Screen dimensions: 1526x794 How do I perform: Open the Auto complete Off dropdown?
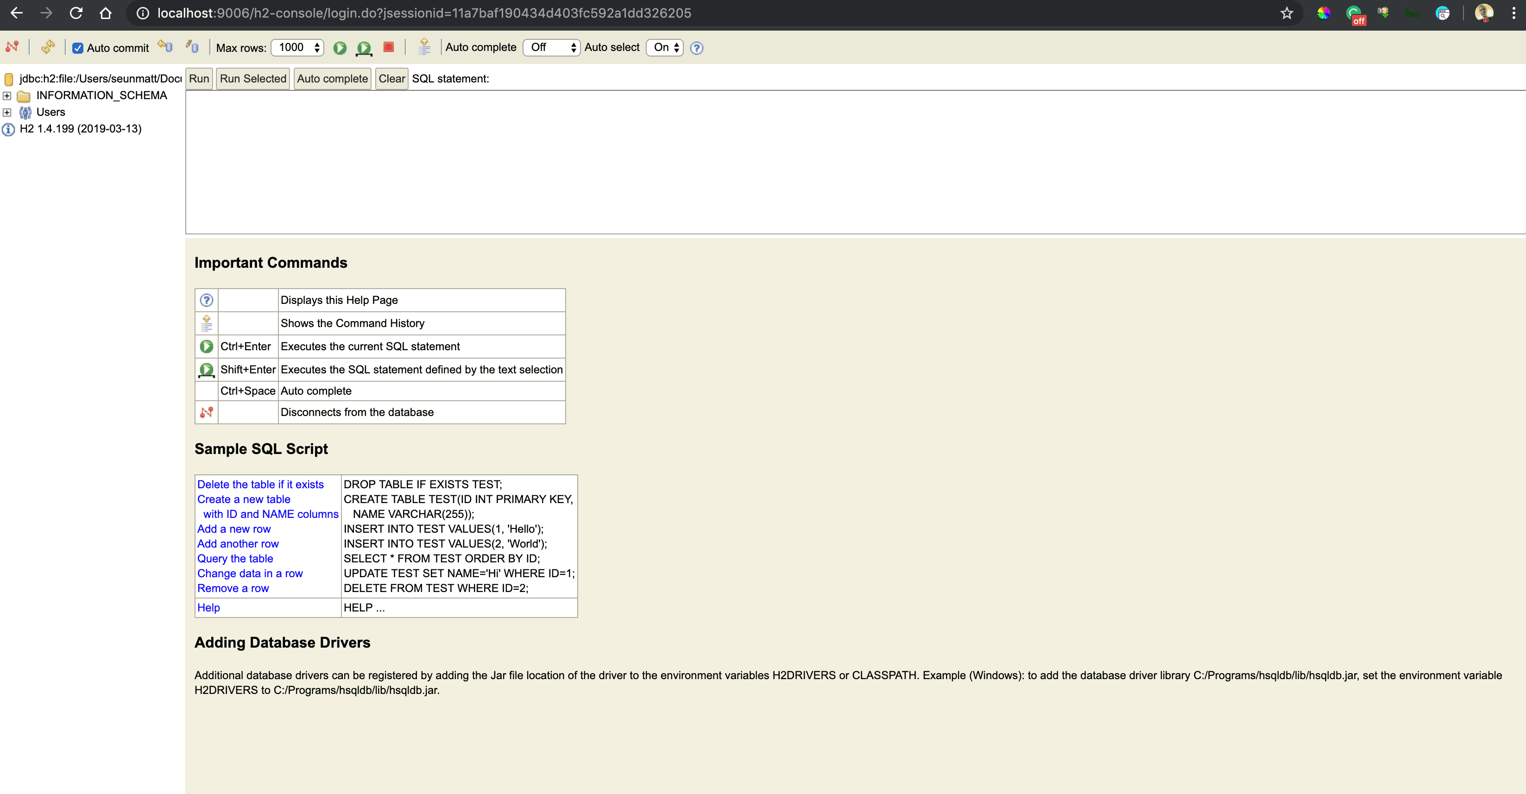[551, 47]
